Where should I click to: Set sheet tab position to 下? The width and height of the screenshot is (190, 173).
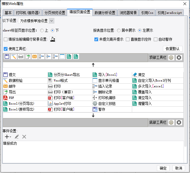[x=52, y=30]
